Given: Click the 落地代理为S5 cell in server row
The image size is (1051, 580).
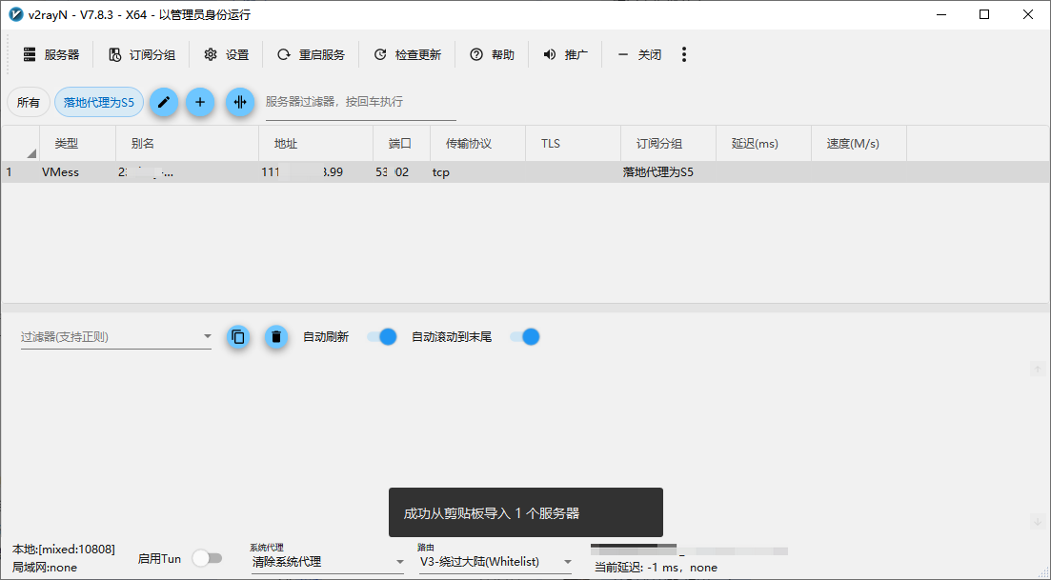Looking at the screenshot, I should click(658, 172).
